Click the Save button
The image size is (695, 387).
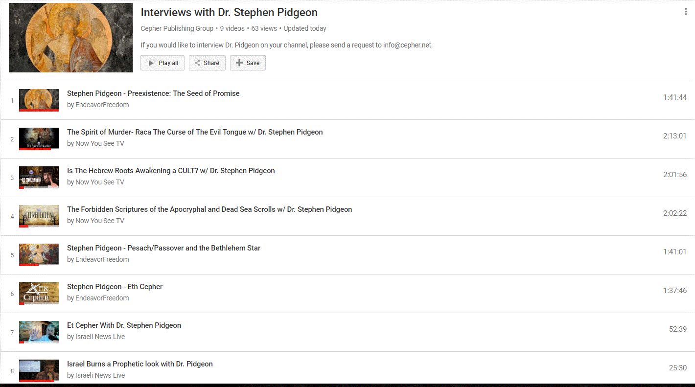click(x=248, y=63)
